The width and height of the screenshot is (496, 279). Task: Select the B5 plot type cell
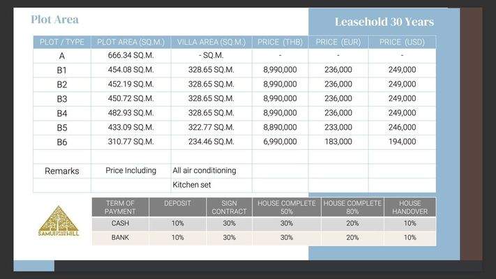62,128
